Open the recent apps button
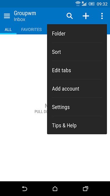Viewport: 110px width, 196px height. click(86, 189)
